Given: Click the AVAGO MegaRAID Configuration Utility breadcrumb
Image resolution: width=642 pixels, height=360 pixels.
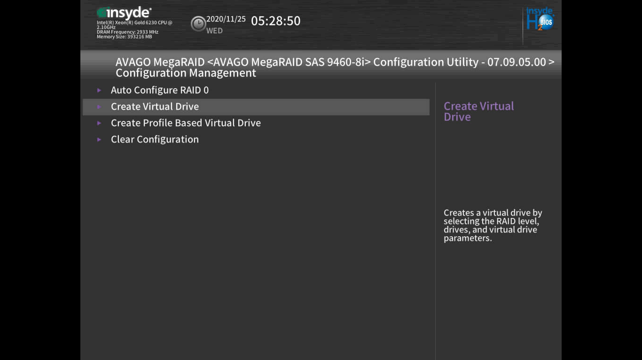Looking at the screenshot, I should point(335,62).
